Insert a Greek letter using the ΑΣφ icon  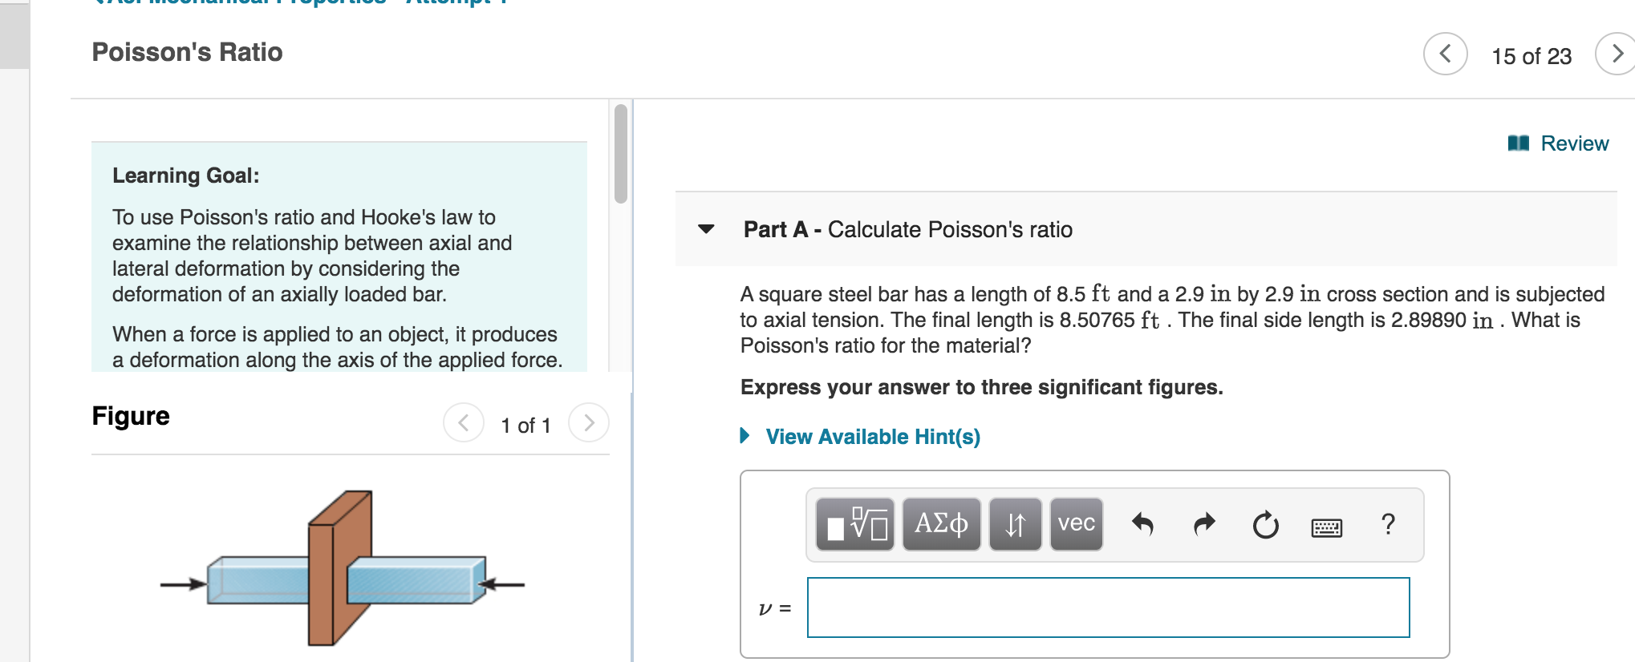[940, 524]
